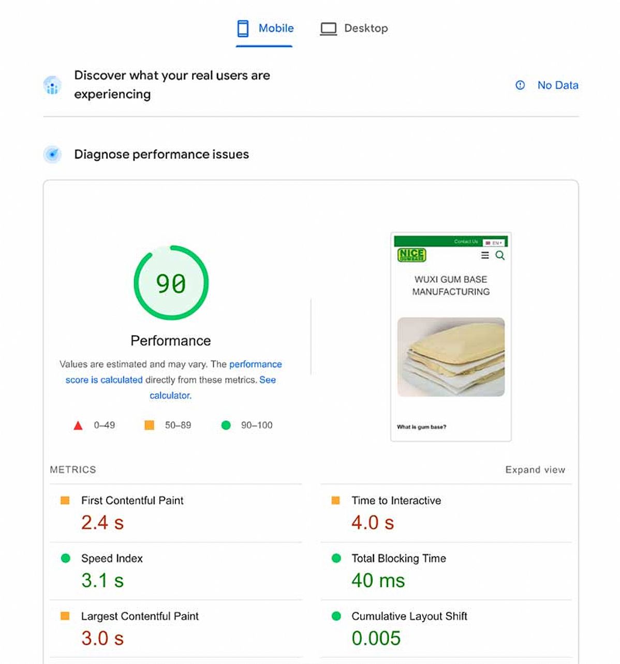
Task: Click the green dot beside Speed Index
Action: (x=65, y=558)
